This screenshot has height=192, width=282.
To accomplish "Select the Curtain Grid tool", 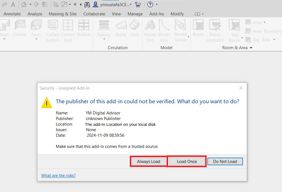I will pyautogui.click(x=68, y=31).
